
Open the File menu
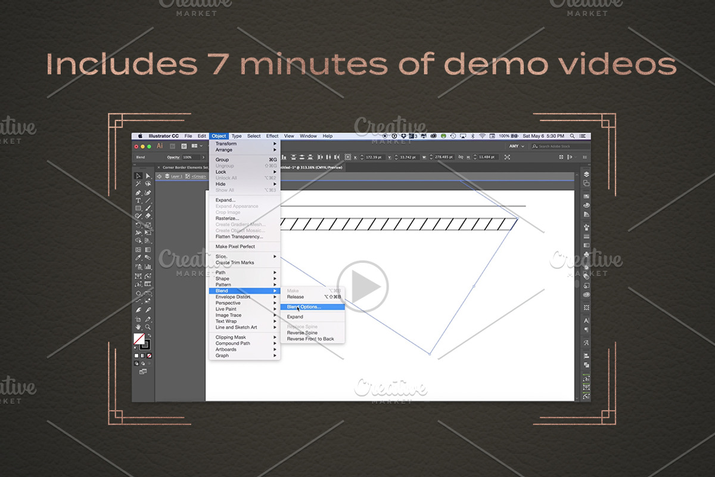(188, 136)
